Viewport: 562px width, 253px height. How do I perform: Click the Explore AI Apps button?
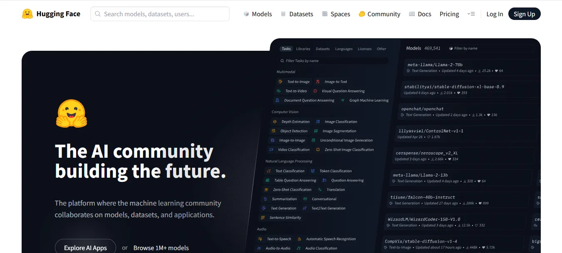click(85, 247)
